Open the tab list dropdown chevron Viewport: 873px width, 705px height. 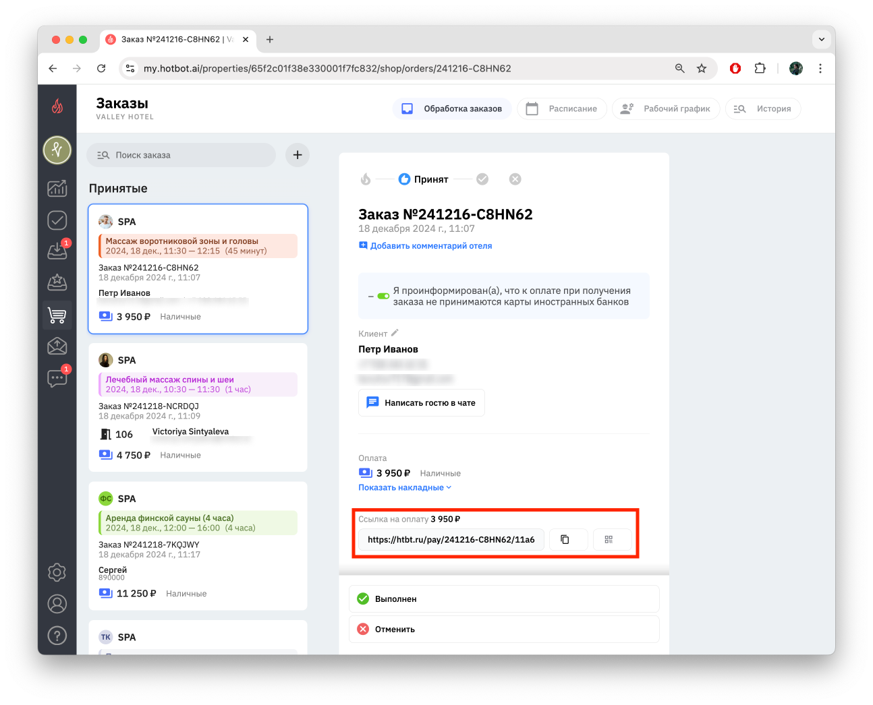[822, 39]
